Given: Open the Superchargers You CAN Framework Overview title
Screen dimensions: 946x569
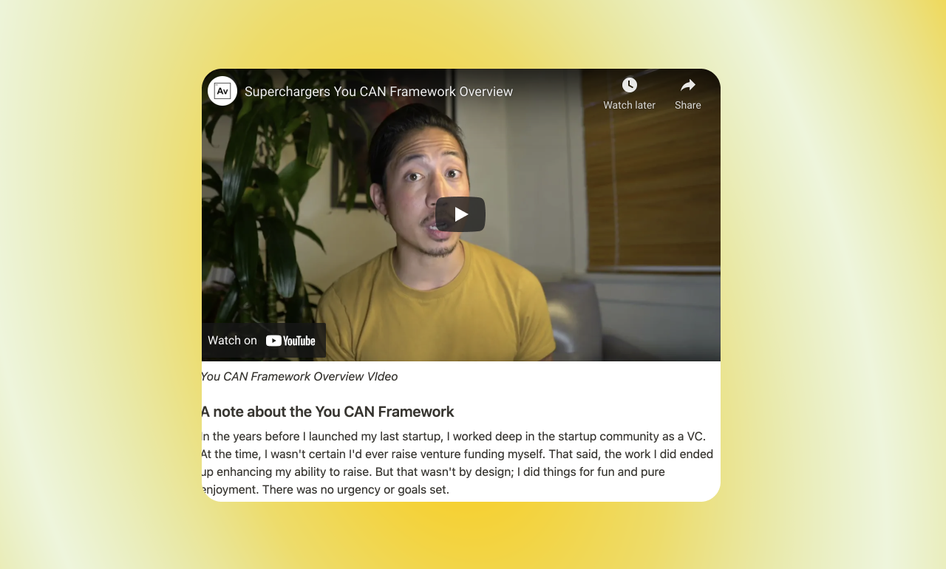Looking at the screenshot, I should pyautogui.click(x=378, y=92).
